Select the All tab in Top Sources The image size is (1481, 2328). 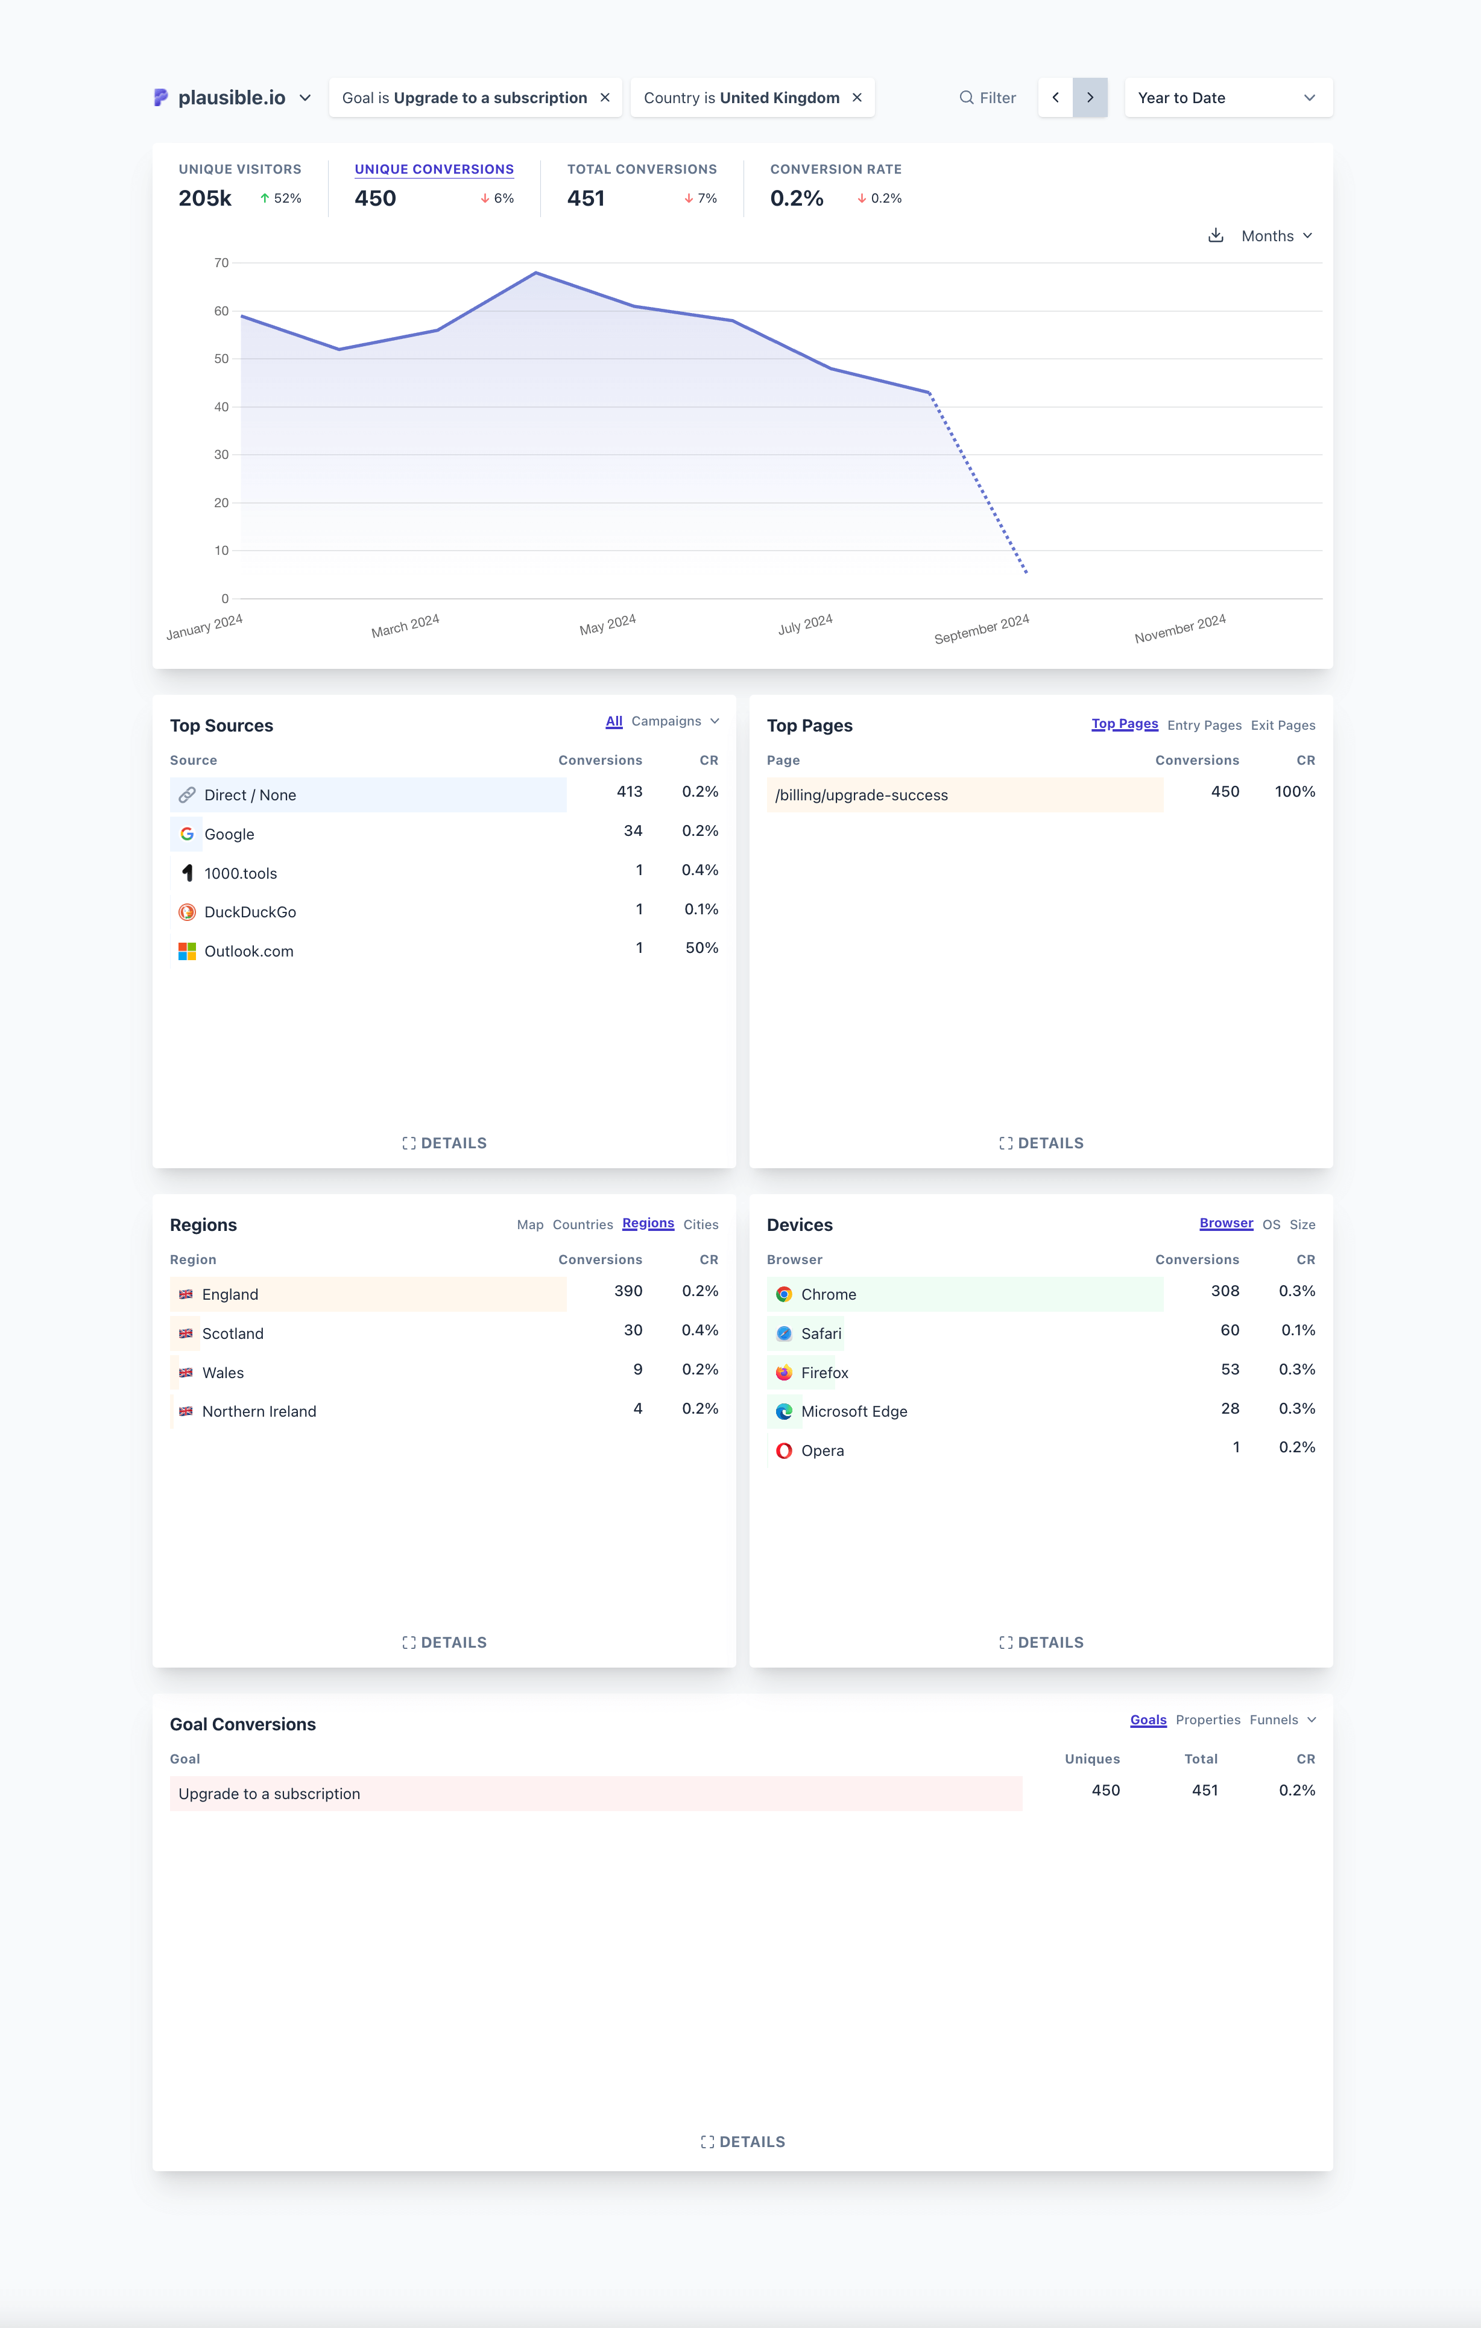tap(614, 721)
